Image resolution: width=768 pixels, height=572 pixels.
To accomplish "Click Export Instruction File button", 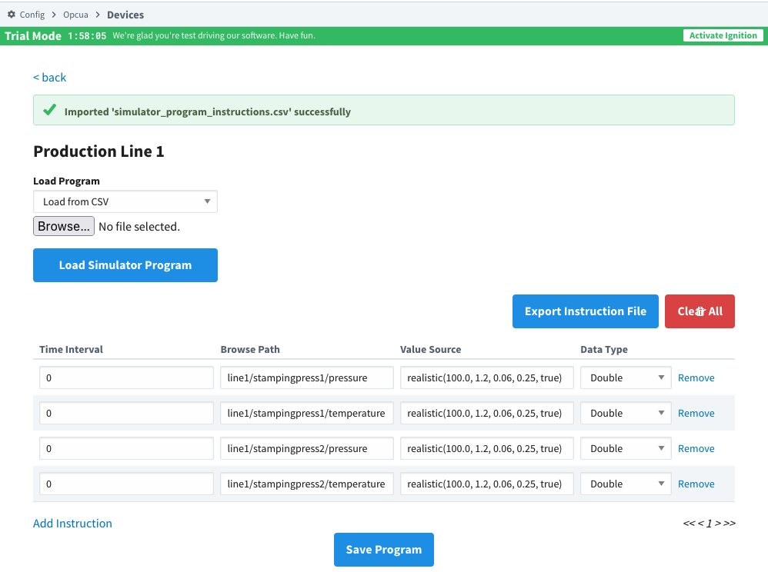I will (x=586, y=311).
